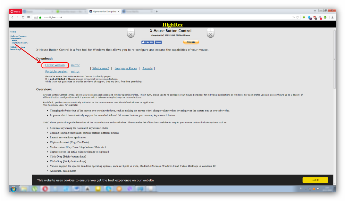This screenshot has height=201, width=345.
Task: Switch to the second blurred browser tab
Action: click(x=71, y=12)
